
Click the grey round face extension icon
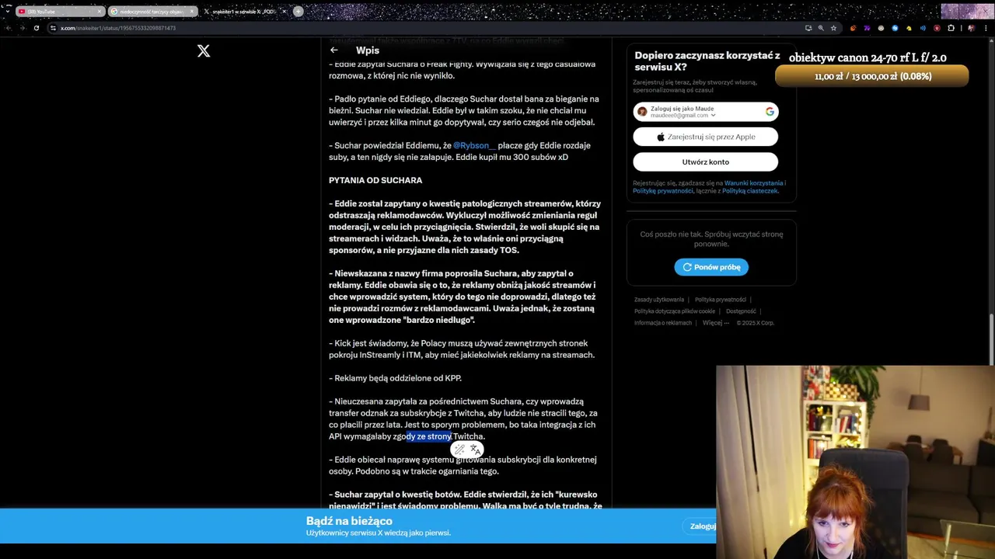point(881,28)
